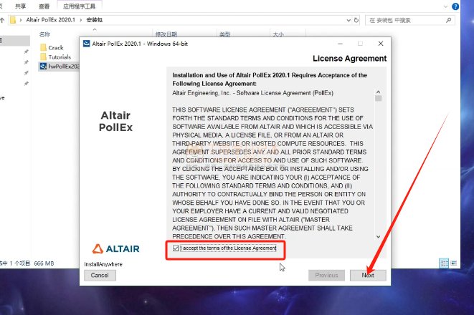Viewport: 474px width, 315px height.
Task: Switch to large icons view layout
Action: click(x=453, y=263)
